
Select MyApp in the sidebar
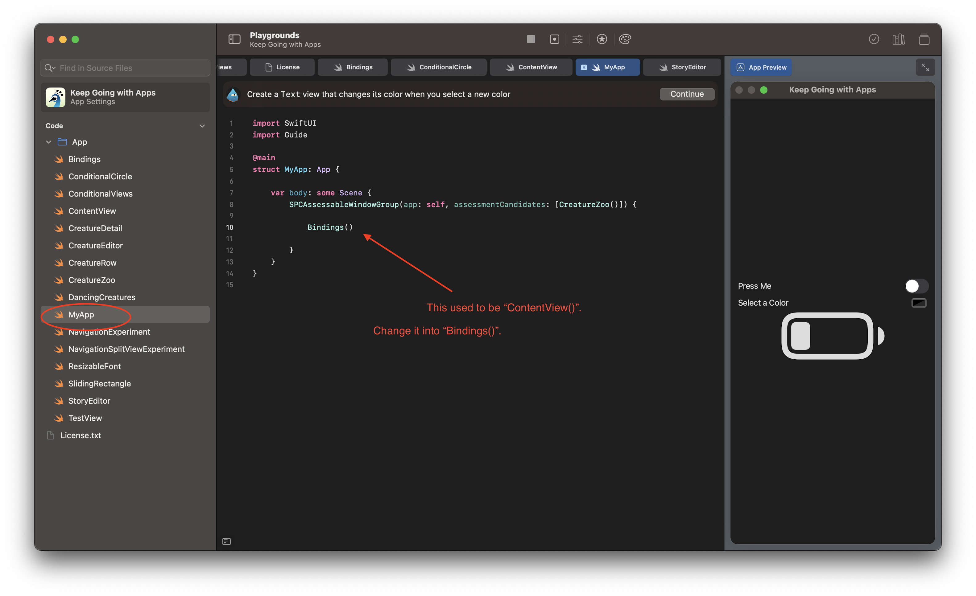point(125,315)
